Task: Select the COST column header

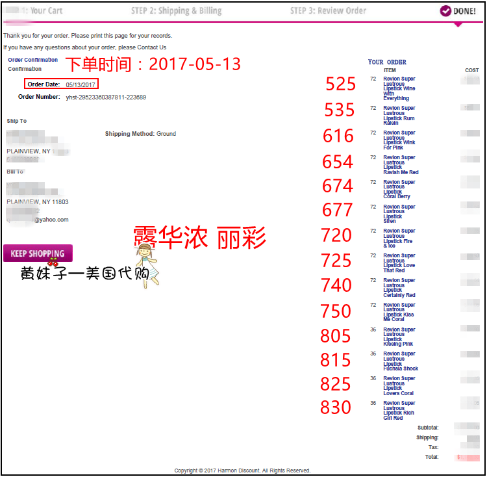Action: coord(472,70)
